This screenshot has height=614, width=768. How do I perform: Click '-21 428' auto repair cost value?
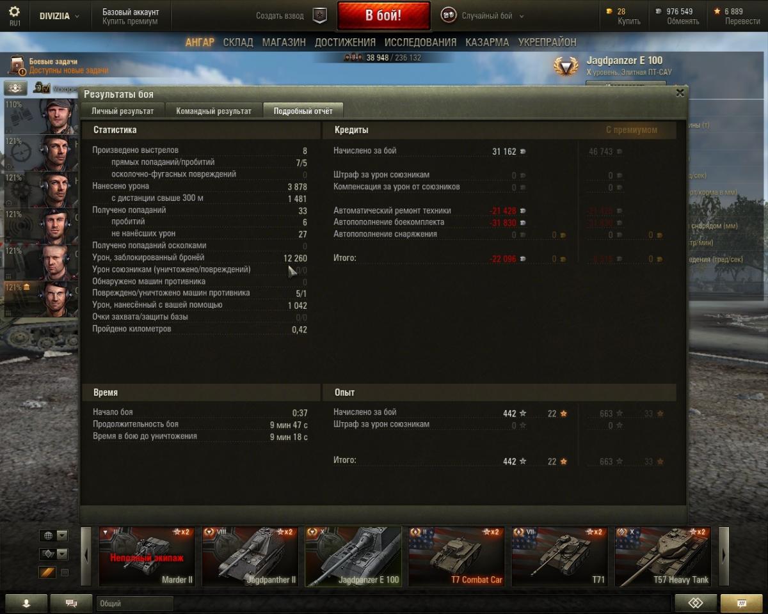[x=503, y=210]
